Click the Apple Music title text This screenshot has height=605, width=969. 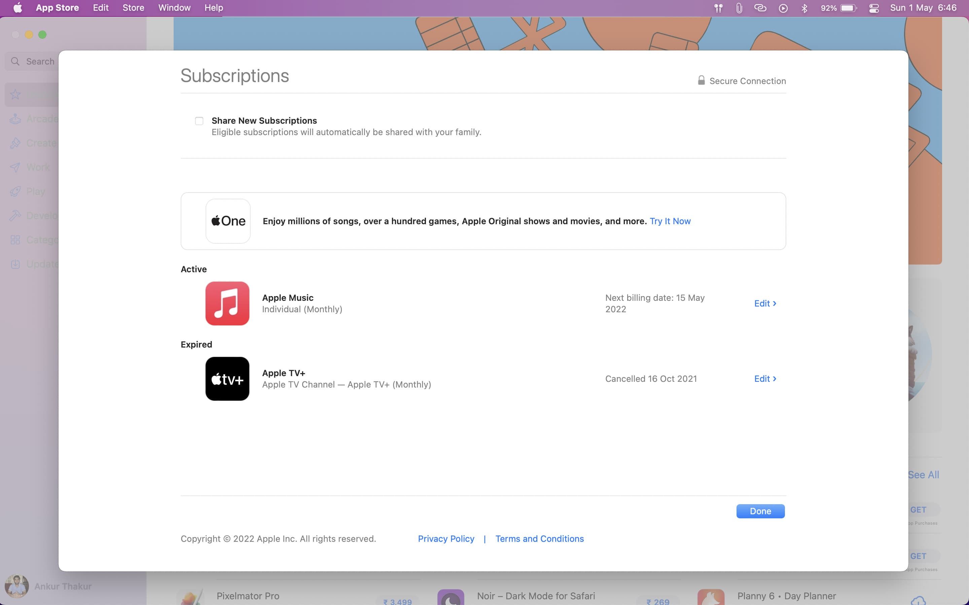[x=287, y=298]
